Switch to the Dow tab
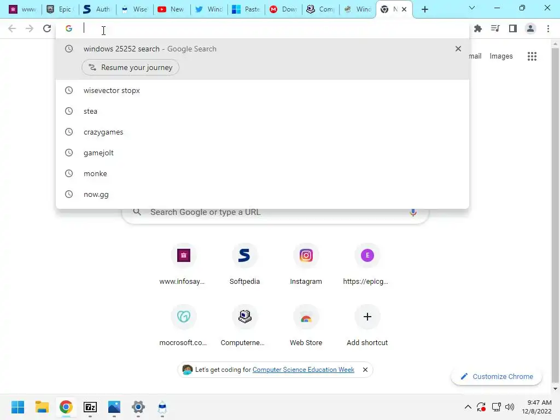Viewport: 560px width, 420px height. pyautogui.click(x=283, y=9)
